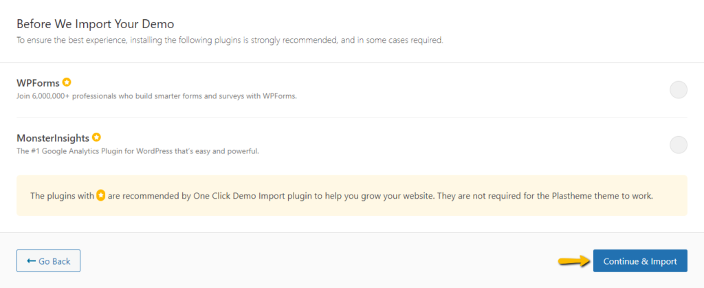Go back using the Go Back button

click(x=49, y=261)
